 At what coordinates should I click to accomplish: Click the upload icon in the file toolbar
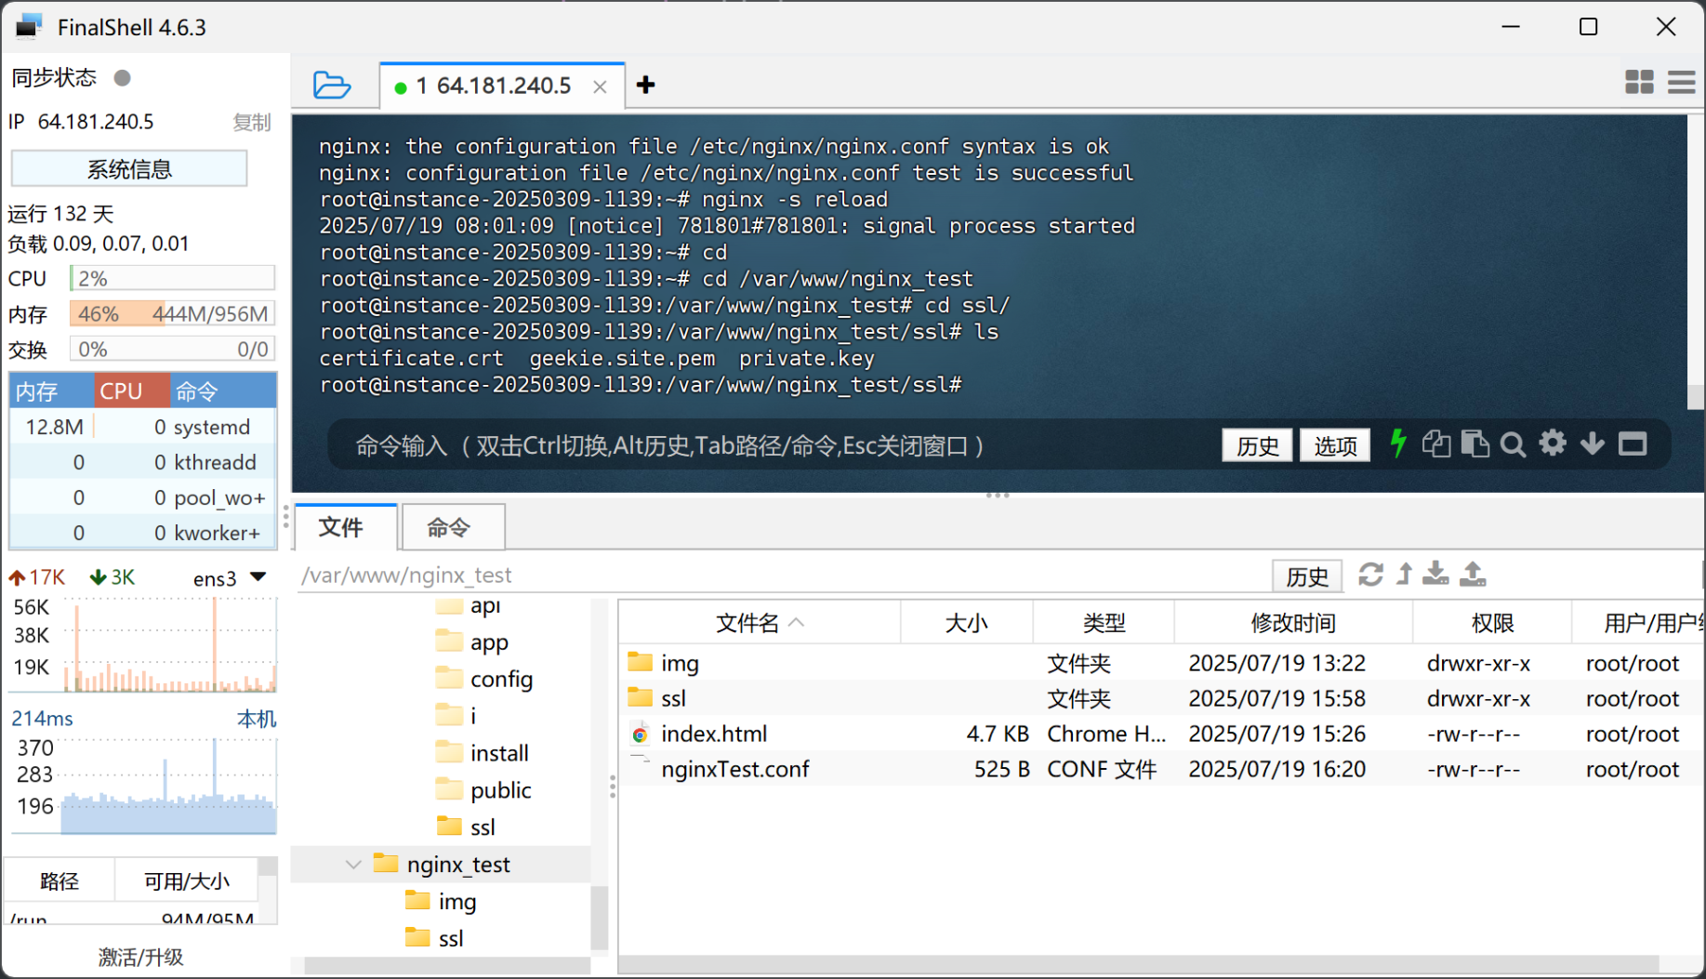[1473, 574]
